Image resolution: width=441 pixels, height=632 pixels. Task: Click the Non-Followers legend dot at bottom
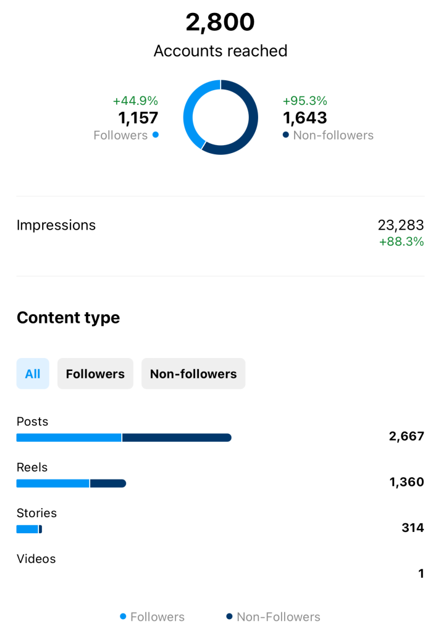point(229,616)
